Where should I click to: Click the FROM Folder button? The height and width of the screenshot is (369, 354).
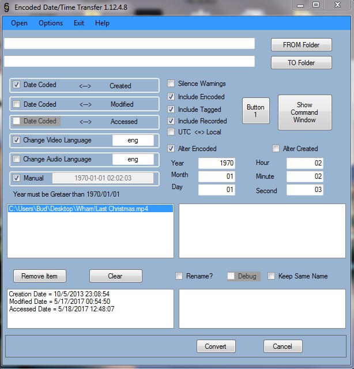(301, 45)
